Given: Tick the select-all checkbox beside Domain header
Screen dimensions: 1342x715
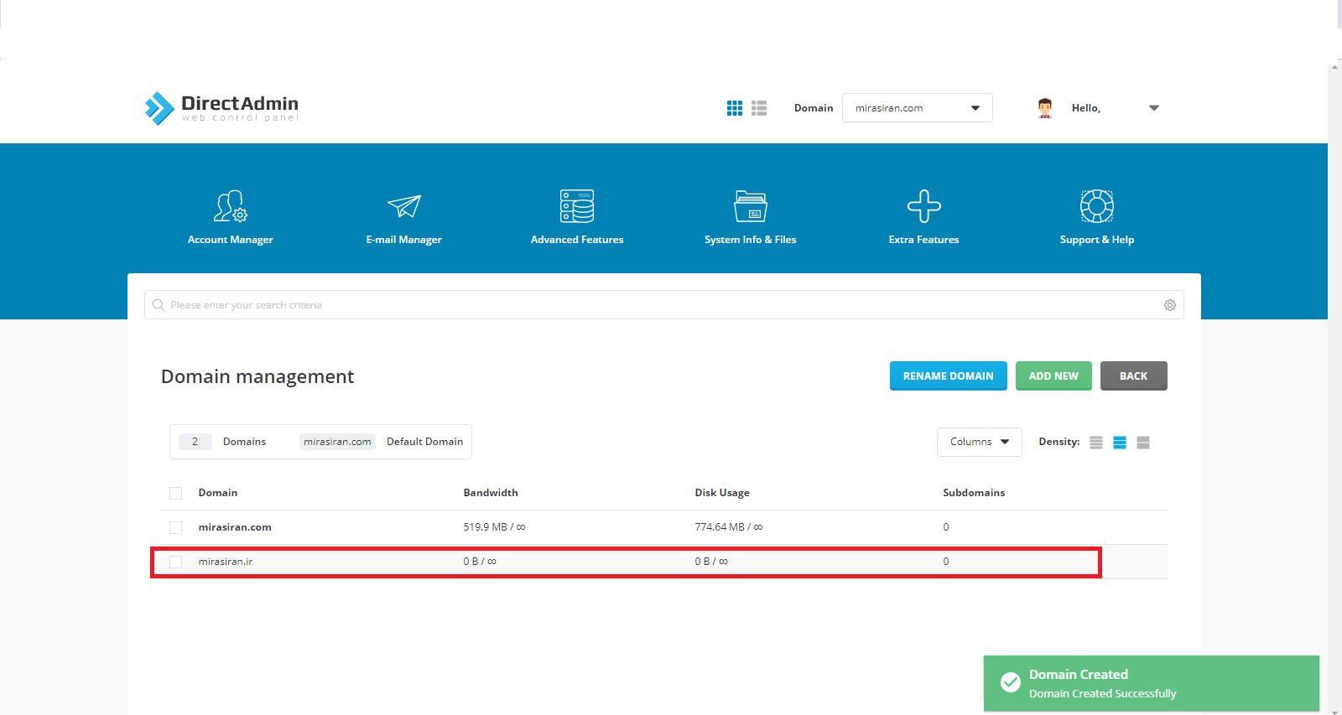Looking at the screenshot, I should coord(175,493).
